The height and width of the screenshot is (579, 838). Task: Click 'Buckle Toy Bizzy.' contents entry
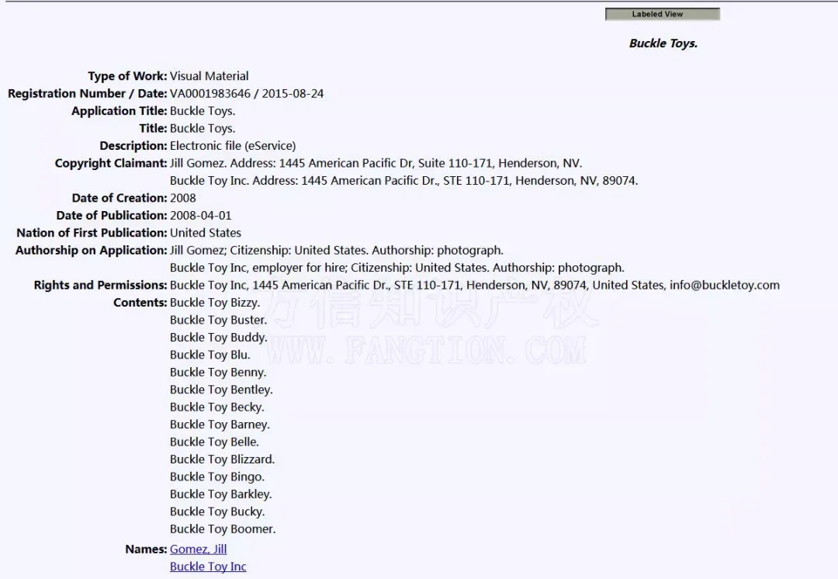point(215,303)
